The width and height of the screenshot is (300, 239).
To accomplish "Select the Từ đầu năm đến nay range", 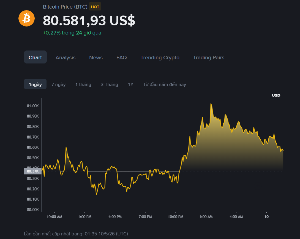I will tap(164, 84).
